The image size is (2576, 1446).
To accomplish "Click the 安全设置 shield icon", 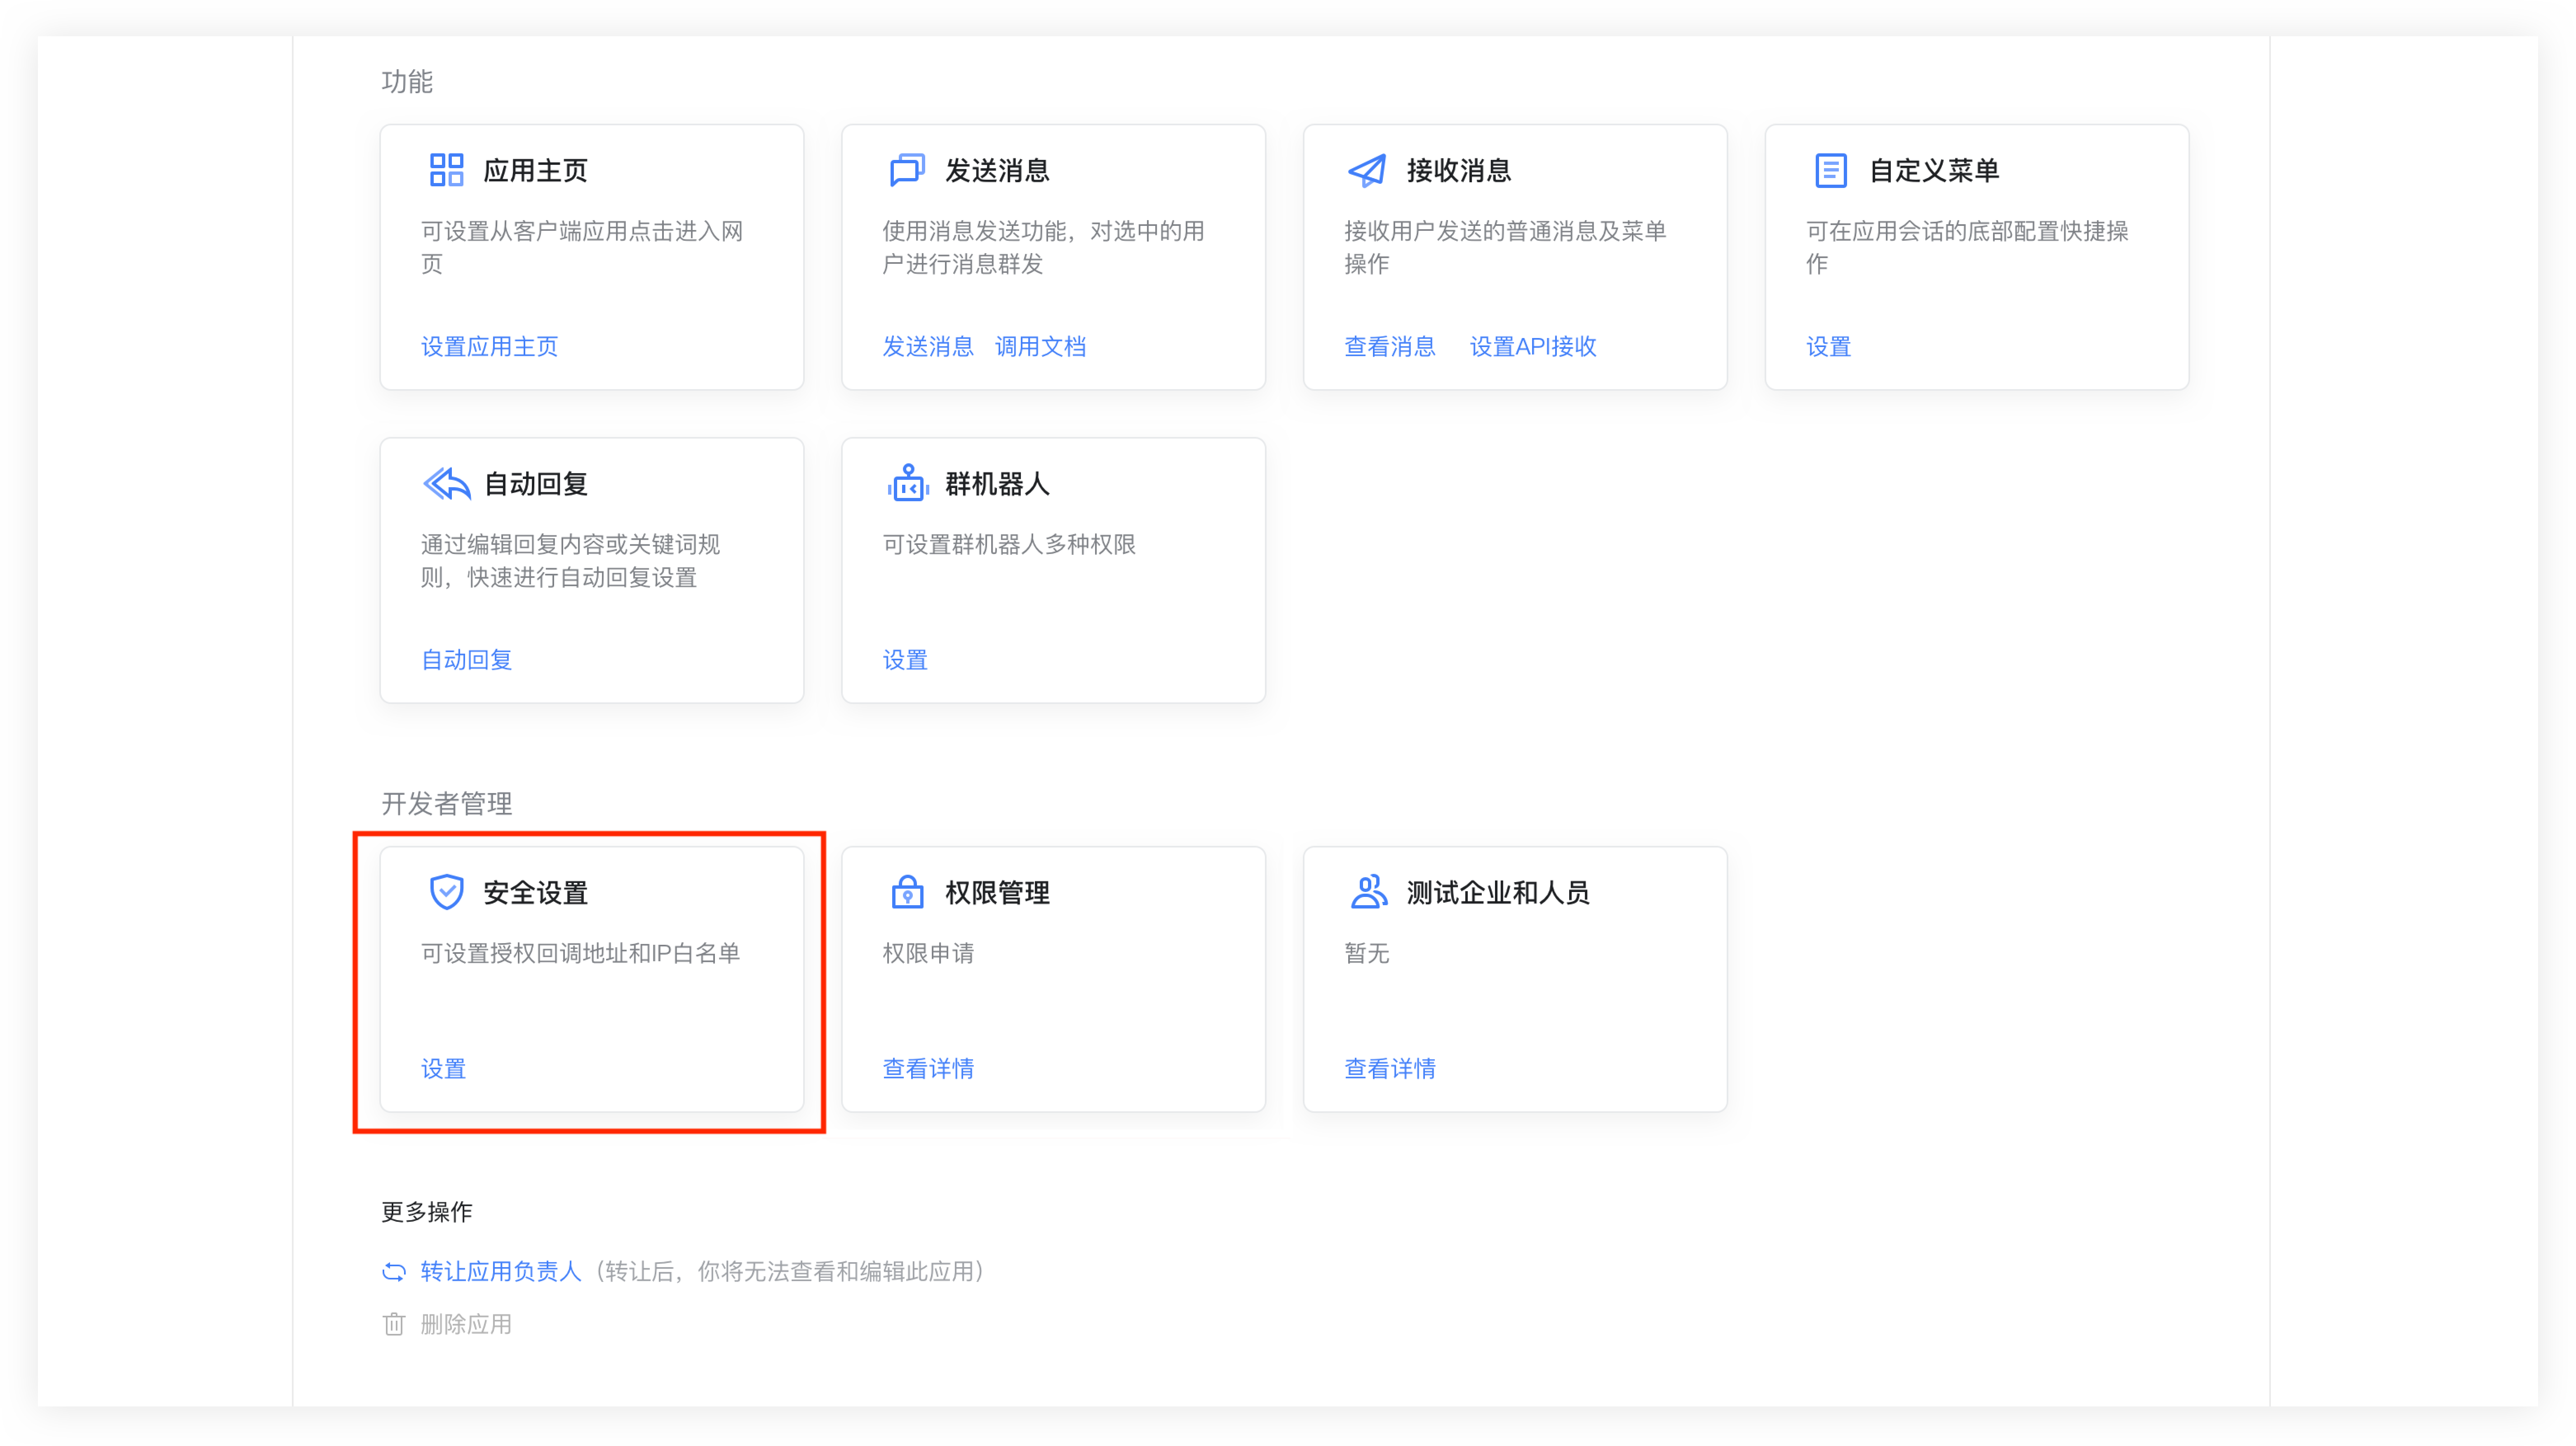I will (x=447, y=891).
